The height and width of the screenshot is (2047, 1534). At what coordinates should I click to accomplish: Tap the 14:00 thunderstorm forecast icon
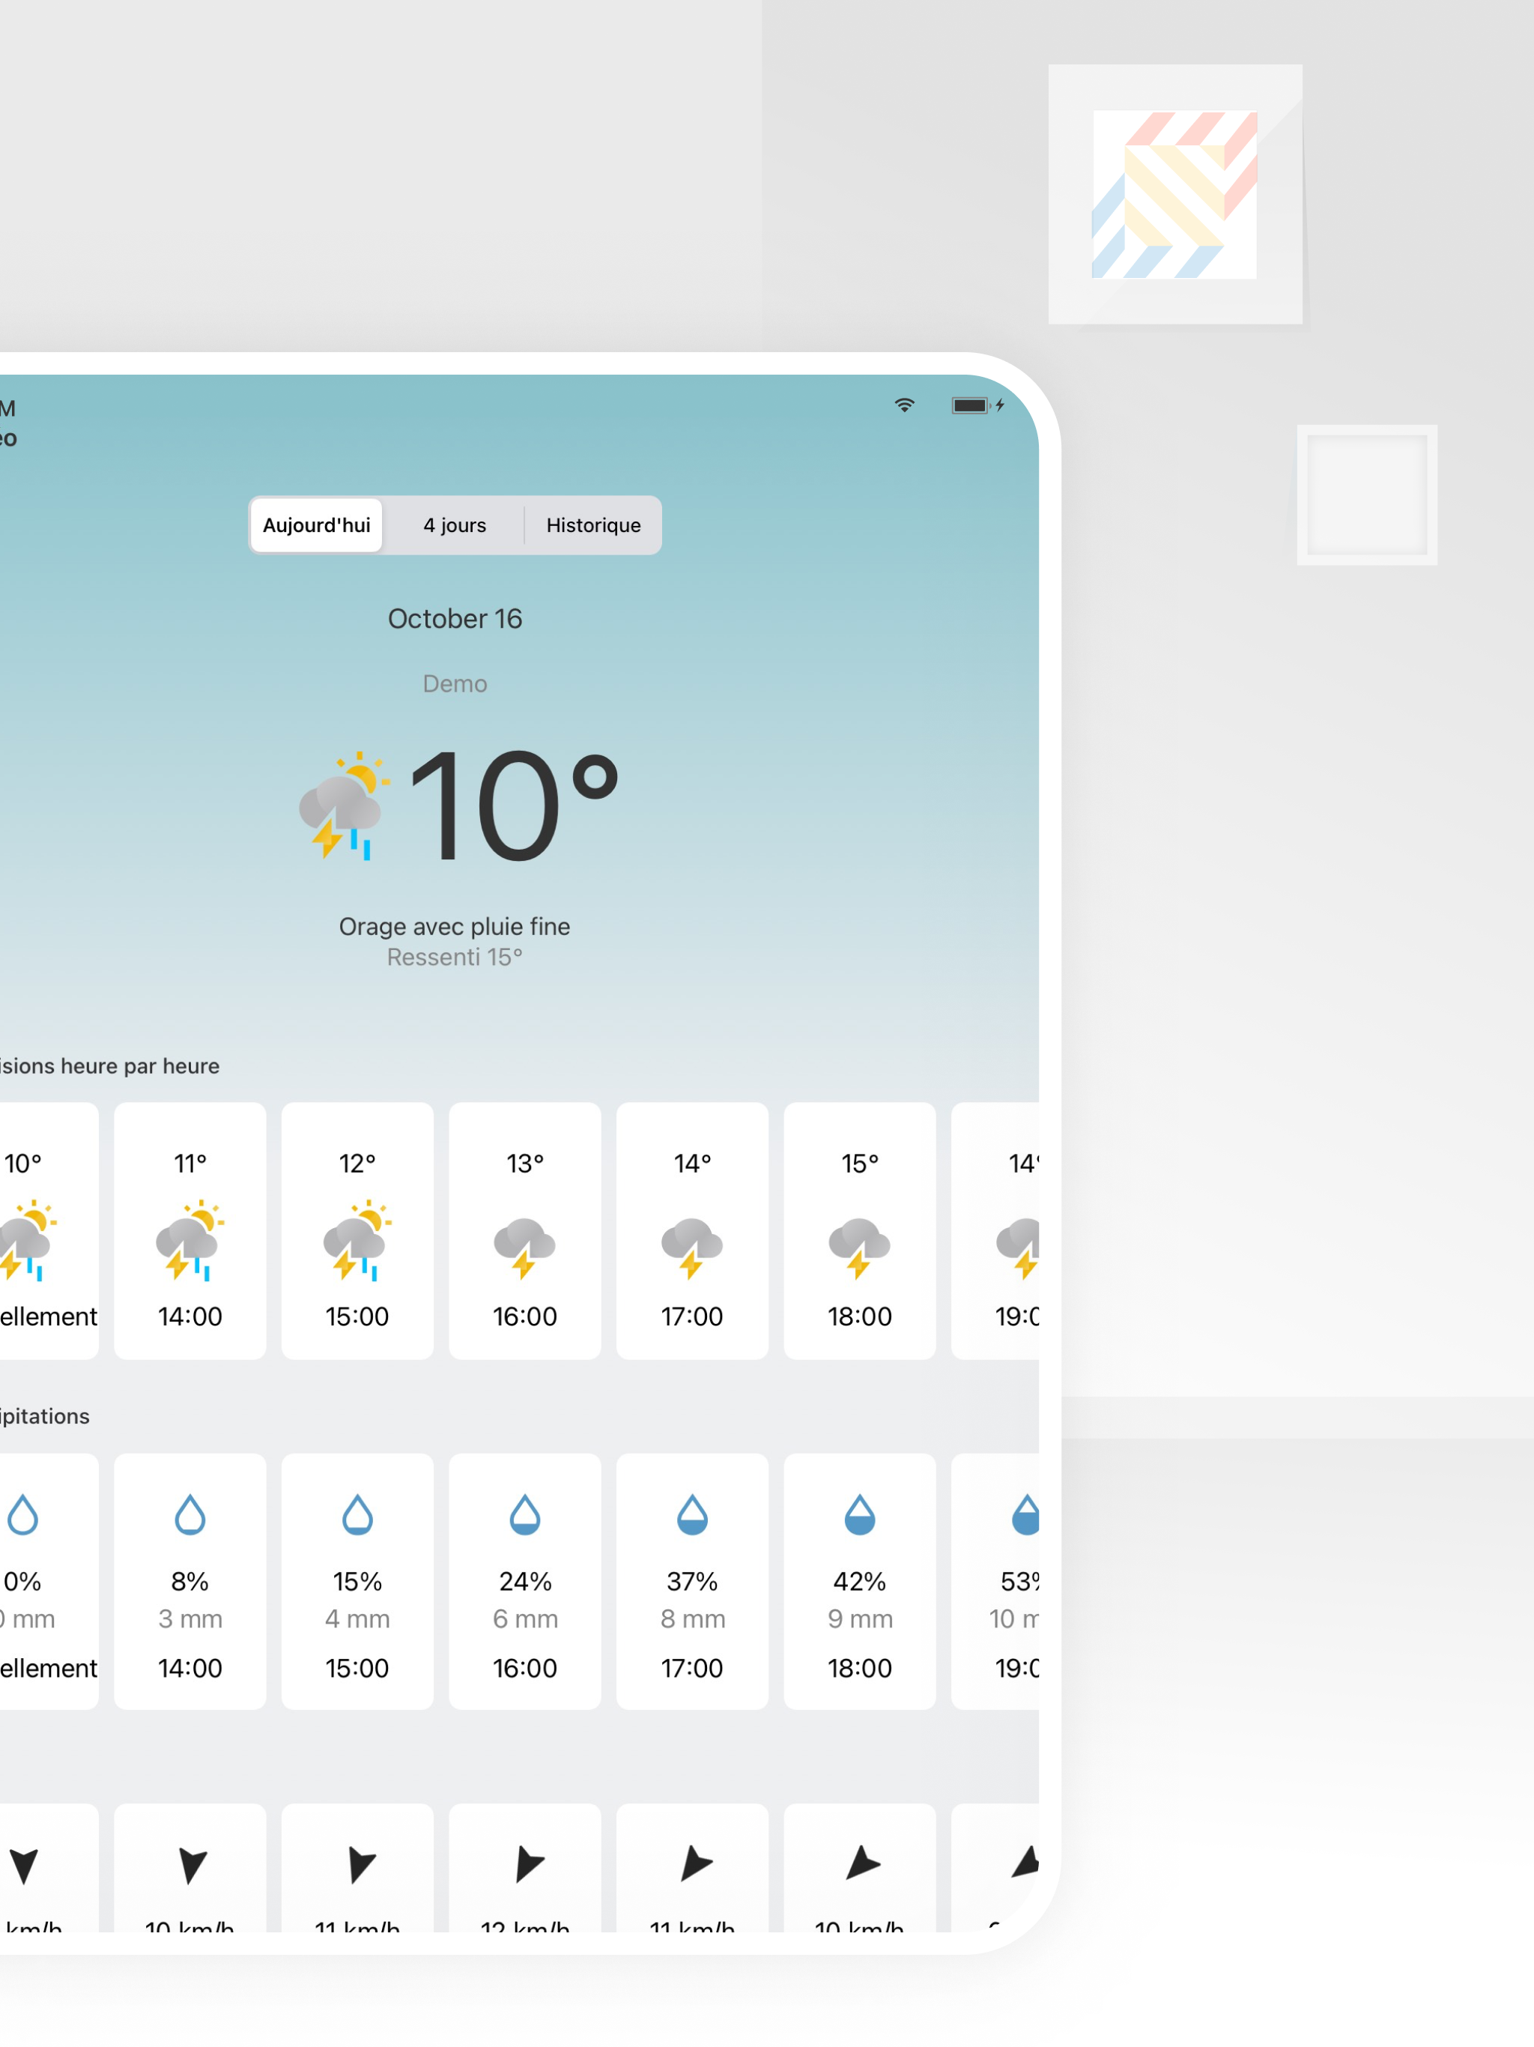tap(190, 1241)
